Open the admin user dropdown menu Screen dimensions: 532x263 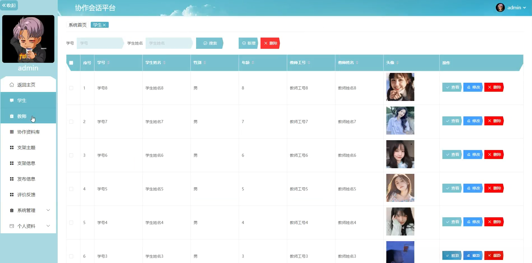tap(517, 8)
